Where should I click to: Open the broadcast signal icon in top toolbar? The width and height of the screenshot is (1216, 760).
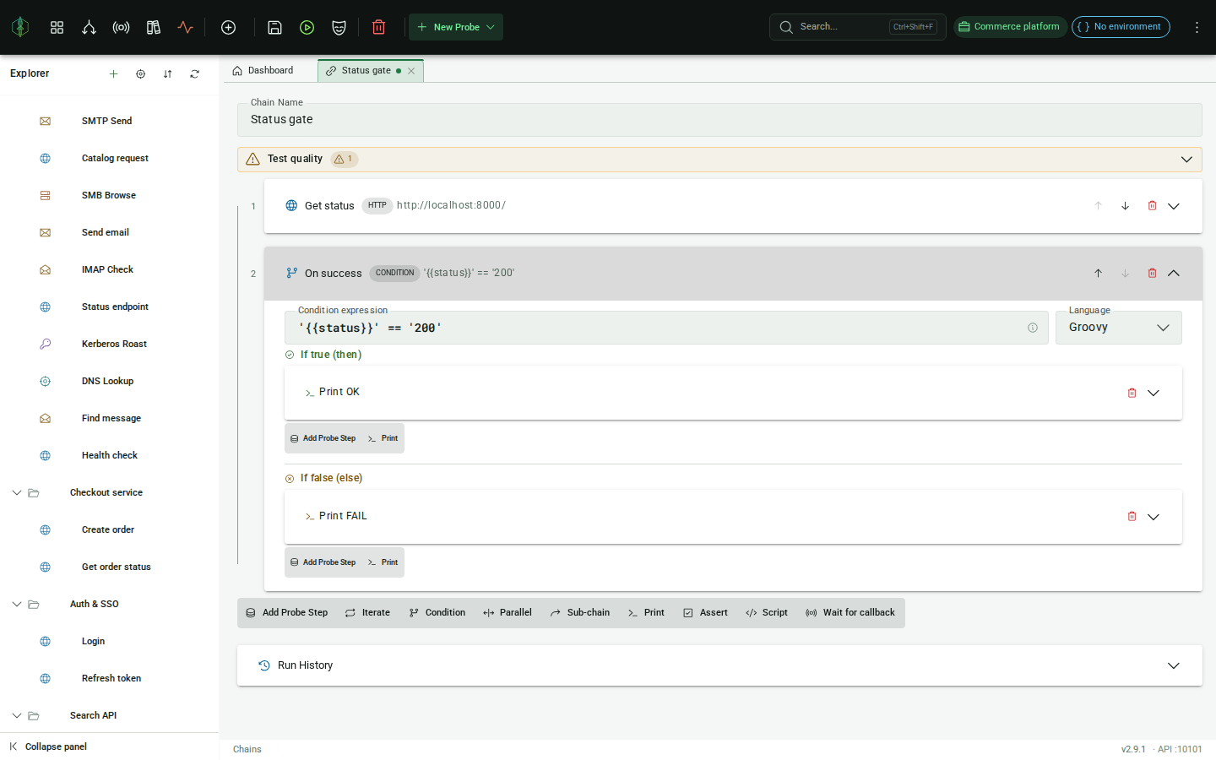click(x=121, y=27)
